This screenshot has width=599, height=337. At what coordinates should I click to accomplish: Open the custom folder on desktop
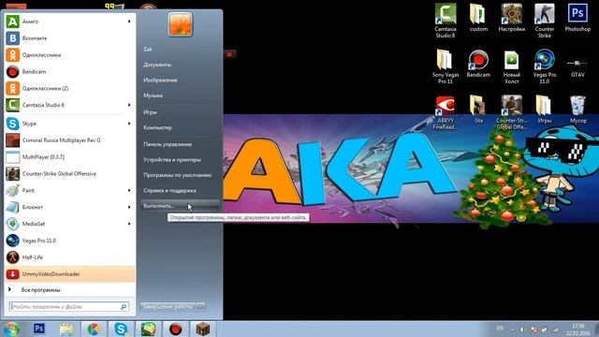coord(478,18)
